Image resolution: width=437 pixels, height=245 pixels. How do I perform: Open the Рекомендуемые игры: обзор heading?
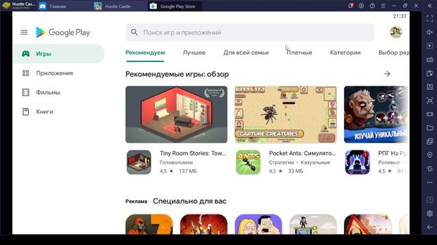pos(177,74)
